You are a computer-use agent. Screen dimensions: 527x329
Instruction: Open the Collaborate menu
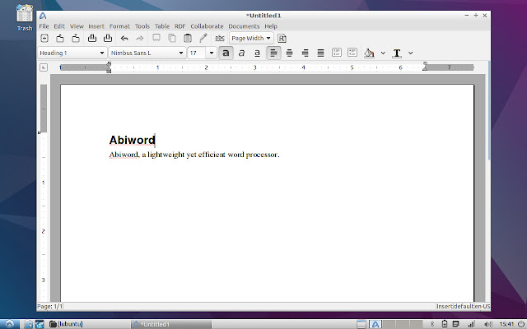pos(207,26)
